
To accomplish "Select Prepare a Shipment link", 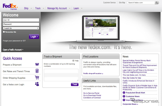I will [x=12, y=65].
